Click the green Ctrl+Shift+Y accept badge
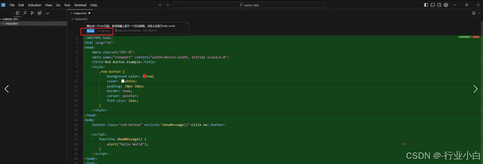The height and width of the screenshot is (164, 483). [465, 37]
